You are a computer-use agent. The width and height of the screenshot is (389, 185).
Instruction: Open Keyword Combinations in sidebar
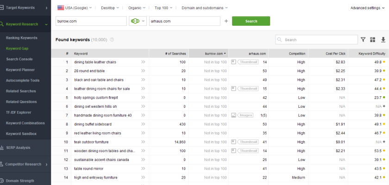coord(25,123)
